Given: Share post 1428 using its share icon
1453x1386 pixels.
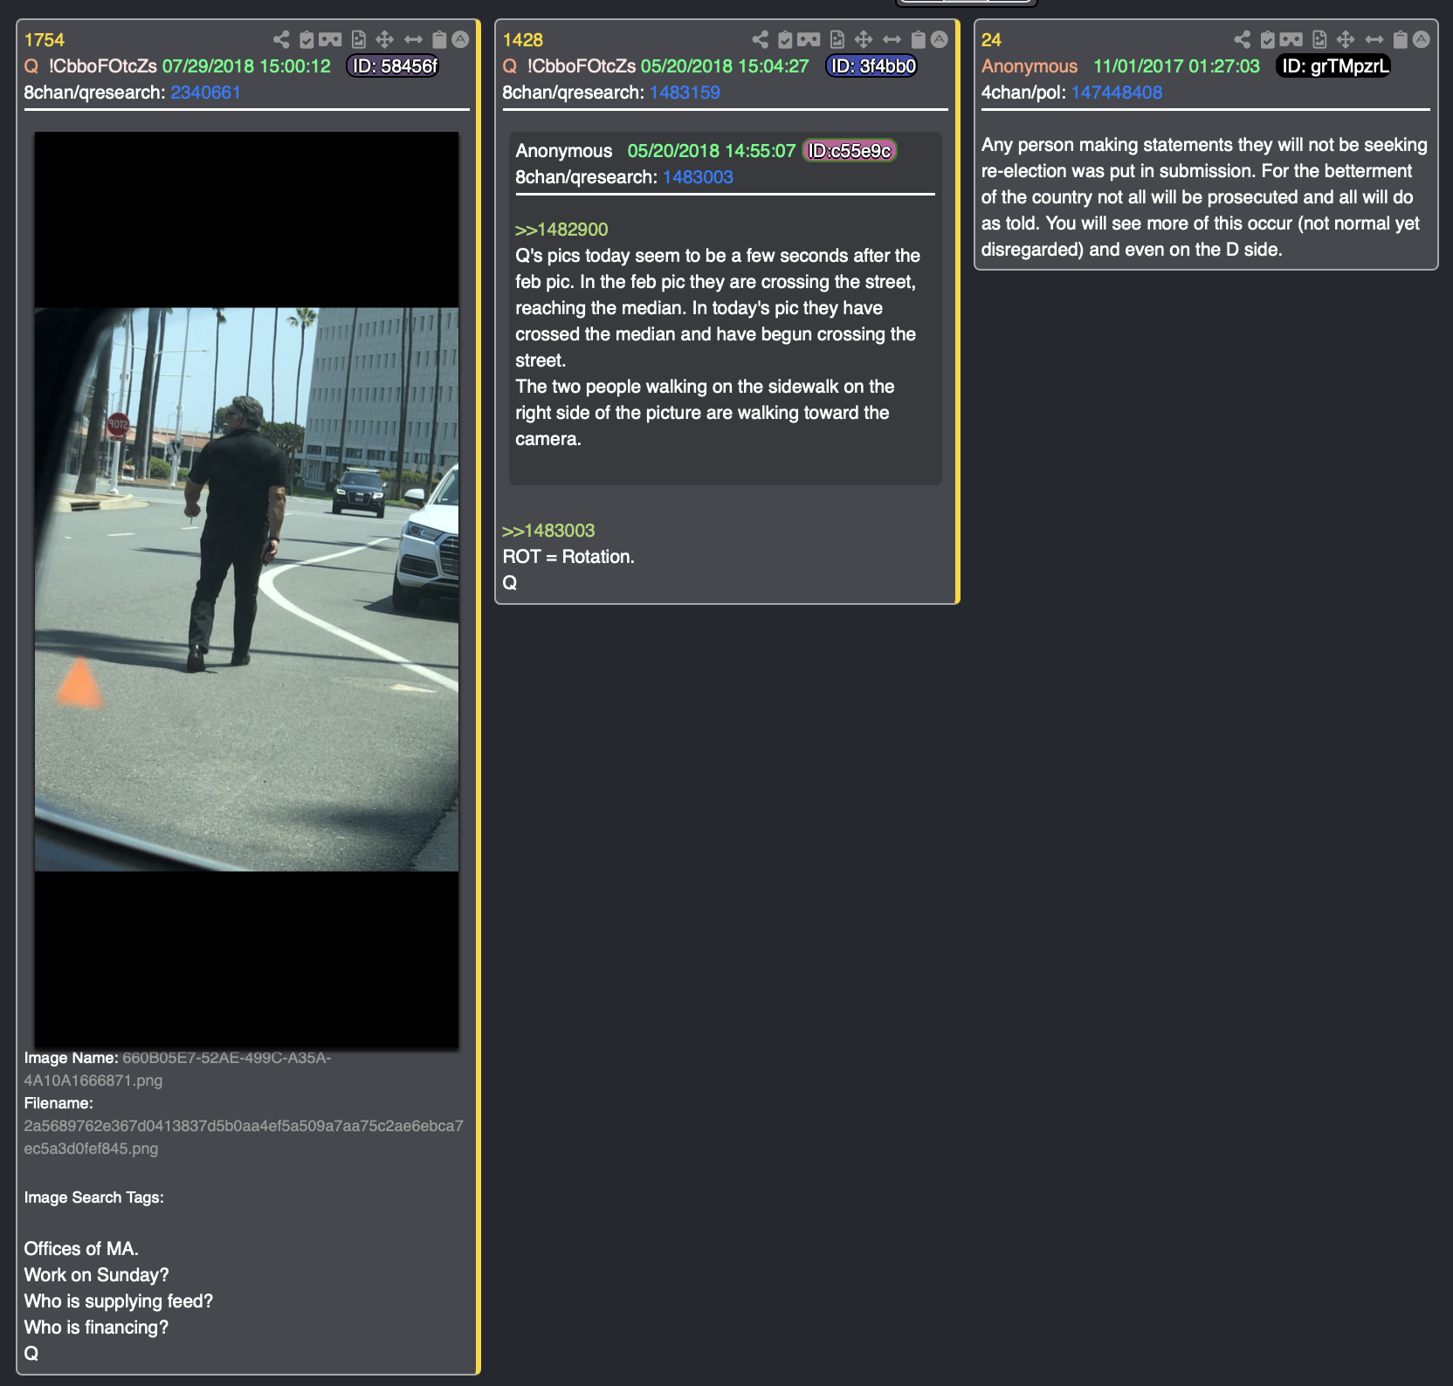Looking at the screenshot, I should (761, 39).
